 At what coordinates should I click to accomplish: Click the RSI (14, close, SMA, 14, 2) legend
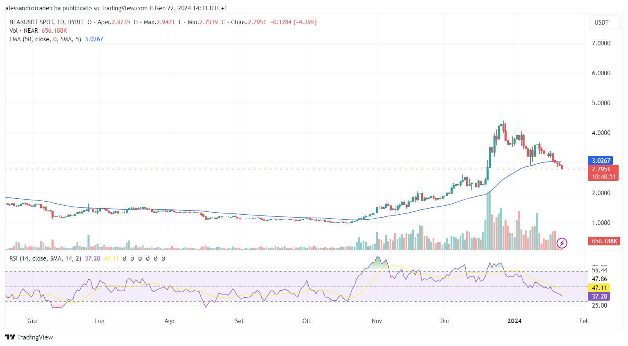coord(45,258)
